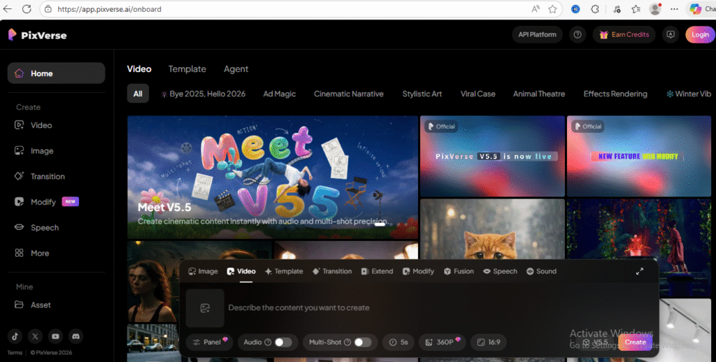Filter by Stylistic Art category
Image resolution: width=716 pixels, height=362 pixels.
click(x=422, y=94)
